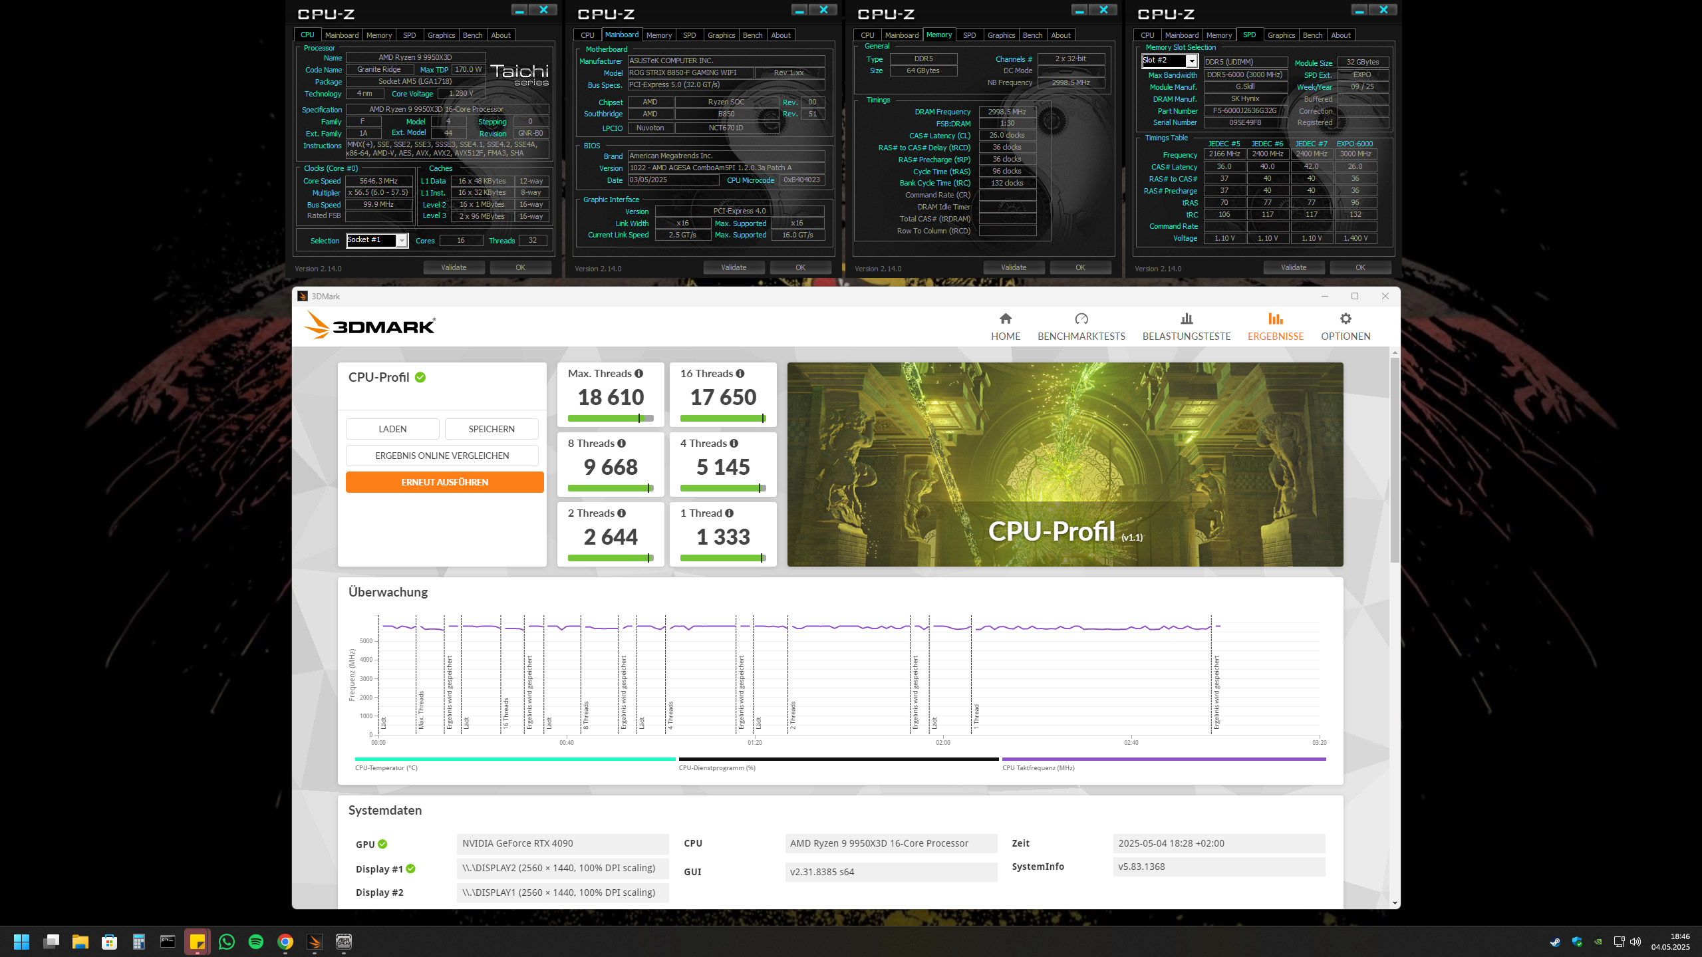Image resolution: width=1702 pixels, height=957 pixels.
Task: Open Steam tray icon
Action: (1555, 942)
